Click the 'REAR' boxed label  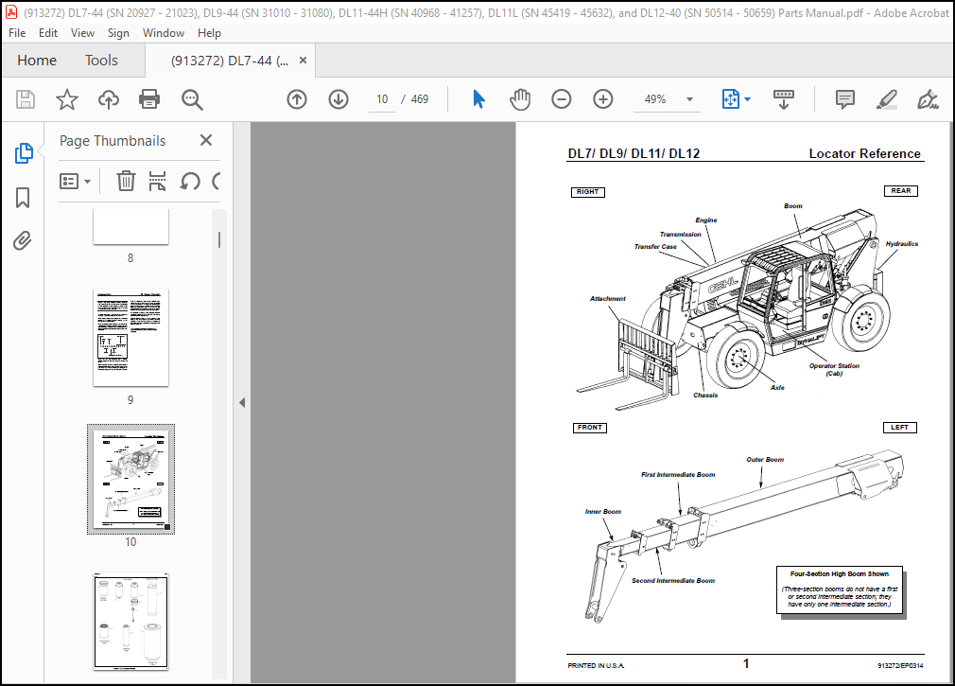(901, 191)
